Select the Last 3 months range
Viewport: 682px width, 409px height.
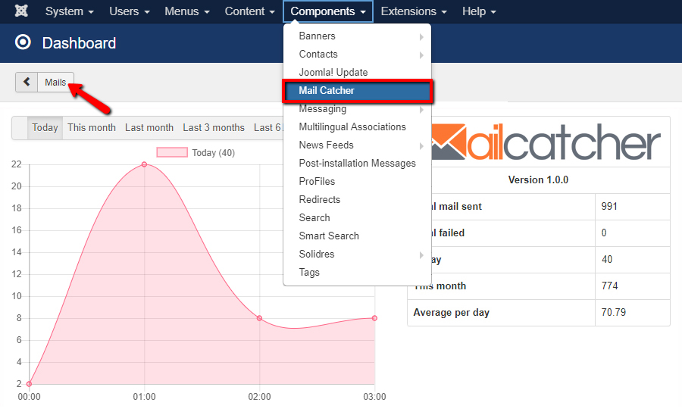coord(213,127)
